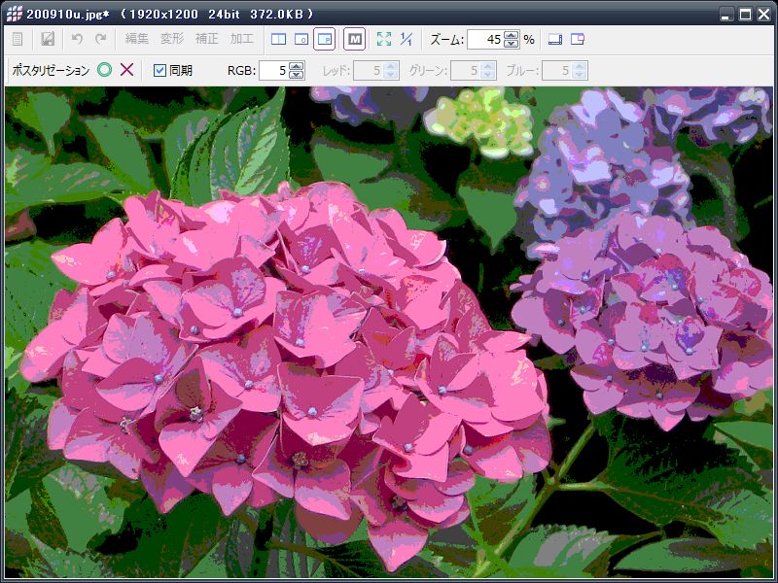Open the 加工 effects menu
The width and height of the screenshot is (778, 583).
point(242,40)
